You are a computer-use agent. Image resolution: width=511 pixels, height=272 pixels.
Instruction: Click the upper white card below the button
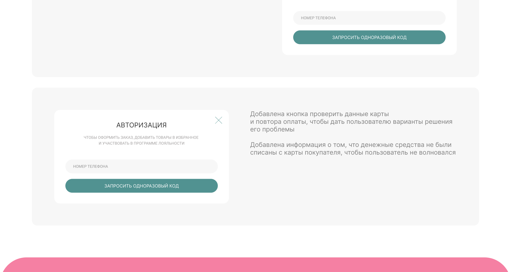click(369, 50)
